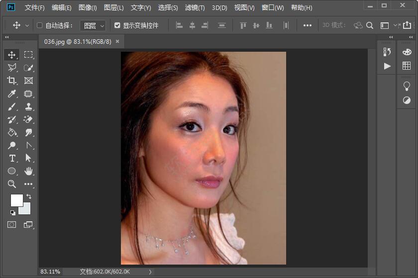Open the Swatches grid panel icon
This screenshot has width=418, height=278.
[x=407, y=66]
